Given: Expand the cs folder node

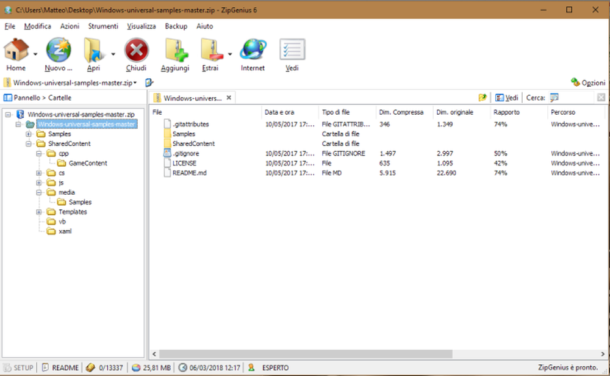Looking at the screenshot, I should 39,173.
